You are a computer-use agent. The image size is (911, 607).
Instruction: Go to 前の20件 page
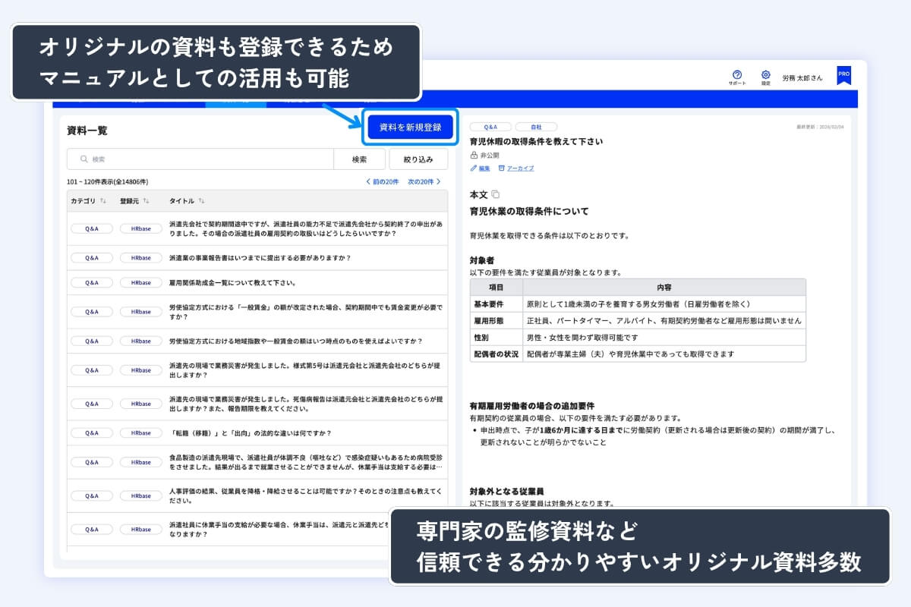point(383,182)
